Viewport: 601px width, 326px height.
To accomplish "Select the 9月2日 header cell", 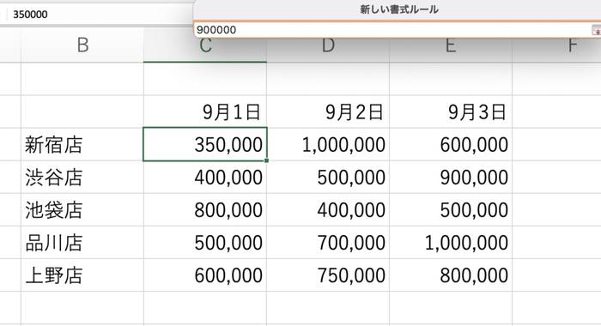I will [328, 112].
